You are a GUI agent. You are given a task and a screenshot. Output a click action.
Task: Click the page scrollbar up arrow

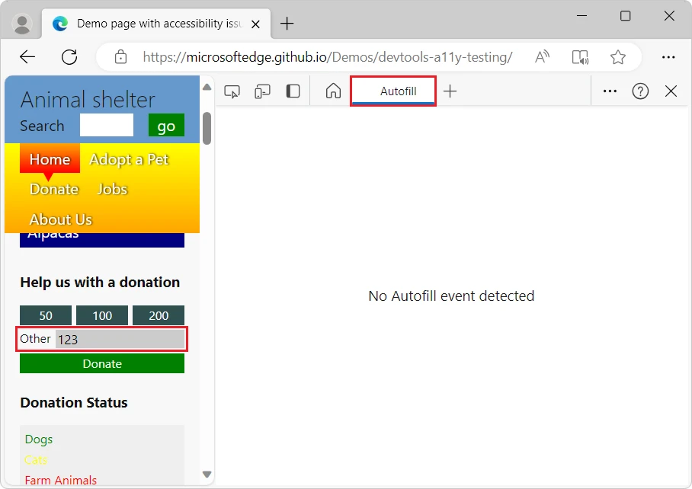(207, 88)
